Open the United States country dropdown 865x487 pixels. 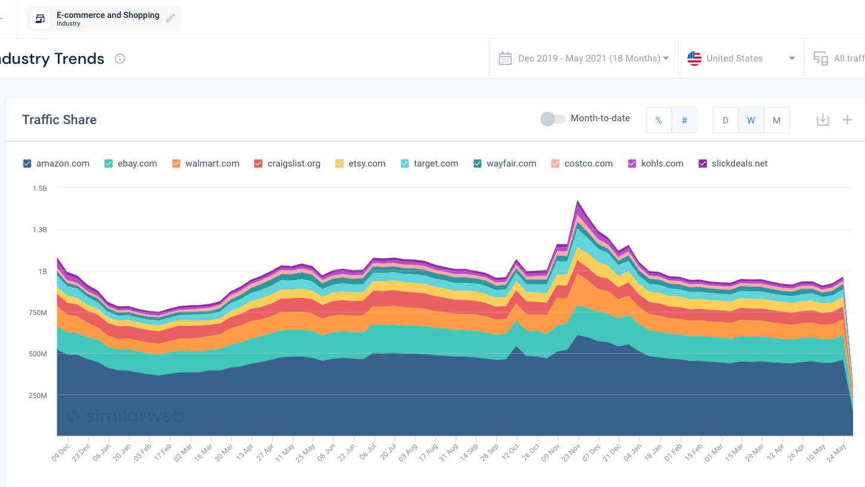742,58
